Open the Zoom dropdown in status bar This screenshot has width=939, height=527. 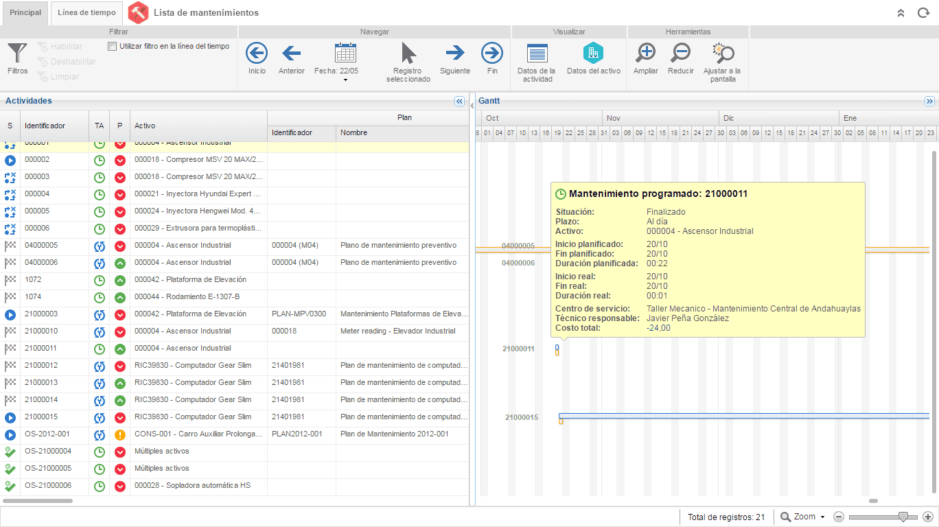pos(802,517)
